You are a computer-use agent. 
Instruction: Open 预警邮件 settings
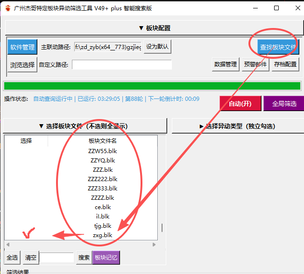(x=255, y=64)
